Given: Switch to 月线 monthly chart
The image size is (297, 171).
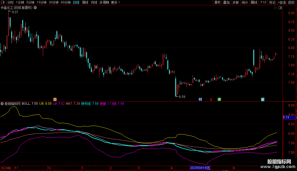Looking at the screenshot, I should click(94, 2).
